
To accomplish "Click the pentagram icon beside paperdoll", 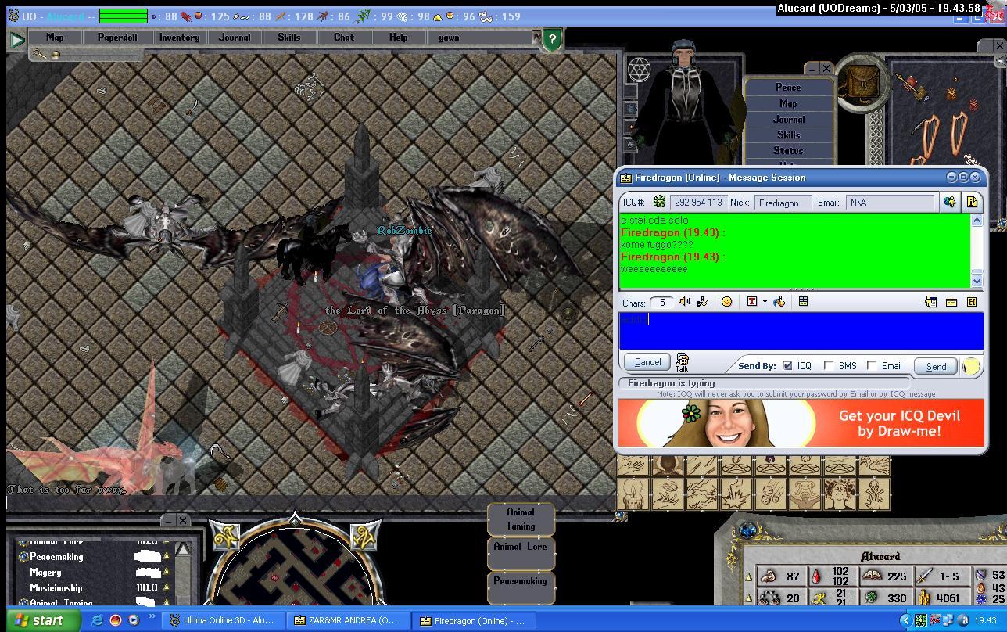I will (x=640, y=70).
